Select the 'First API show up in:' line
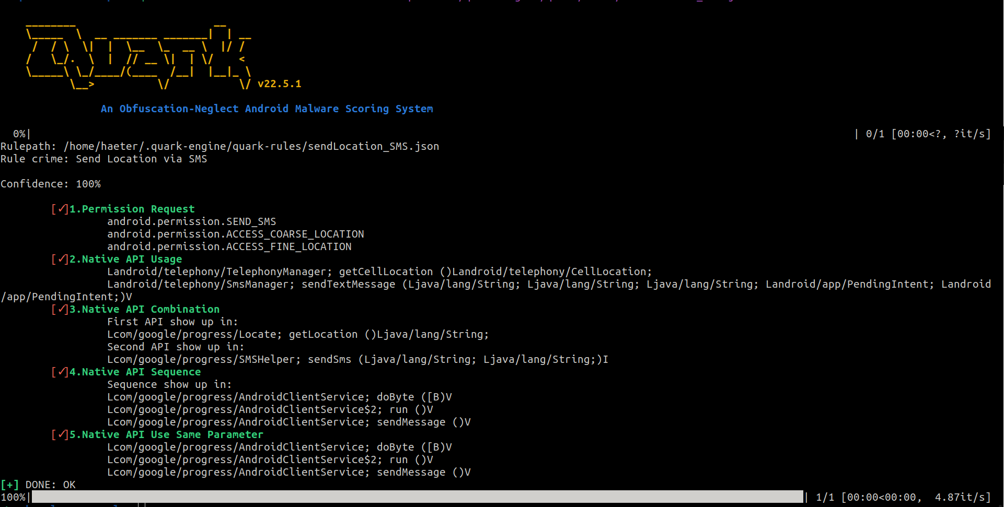The image size is (1004, 507). pyautogui.click(x=173, y=322)
